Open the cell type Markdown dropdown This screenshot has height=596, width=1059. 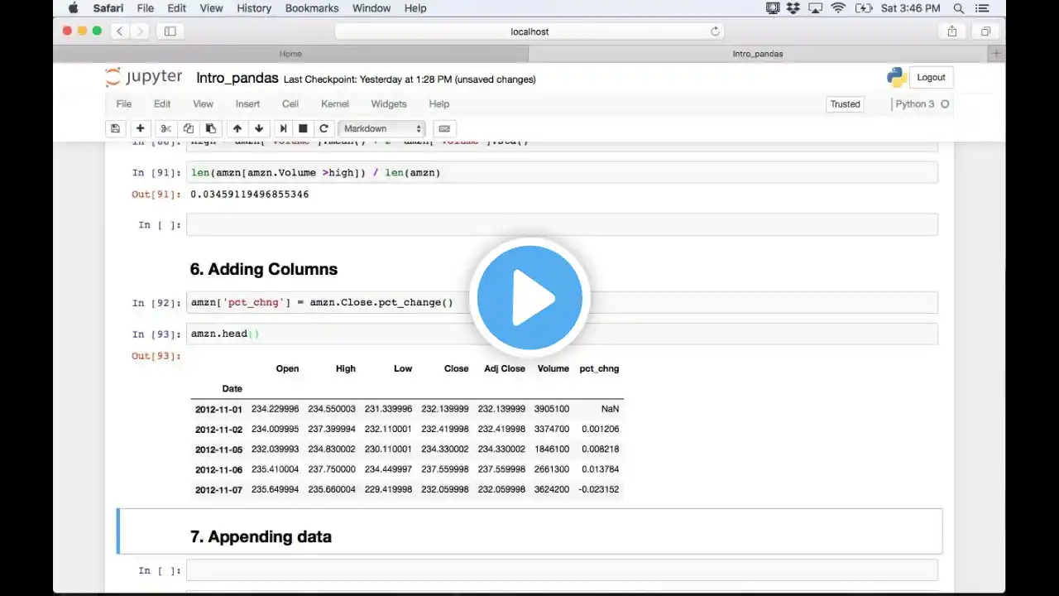[382, 128]
